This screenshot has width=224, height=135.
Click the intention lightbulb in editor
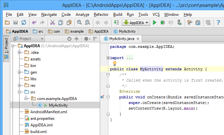pos(115,63)
